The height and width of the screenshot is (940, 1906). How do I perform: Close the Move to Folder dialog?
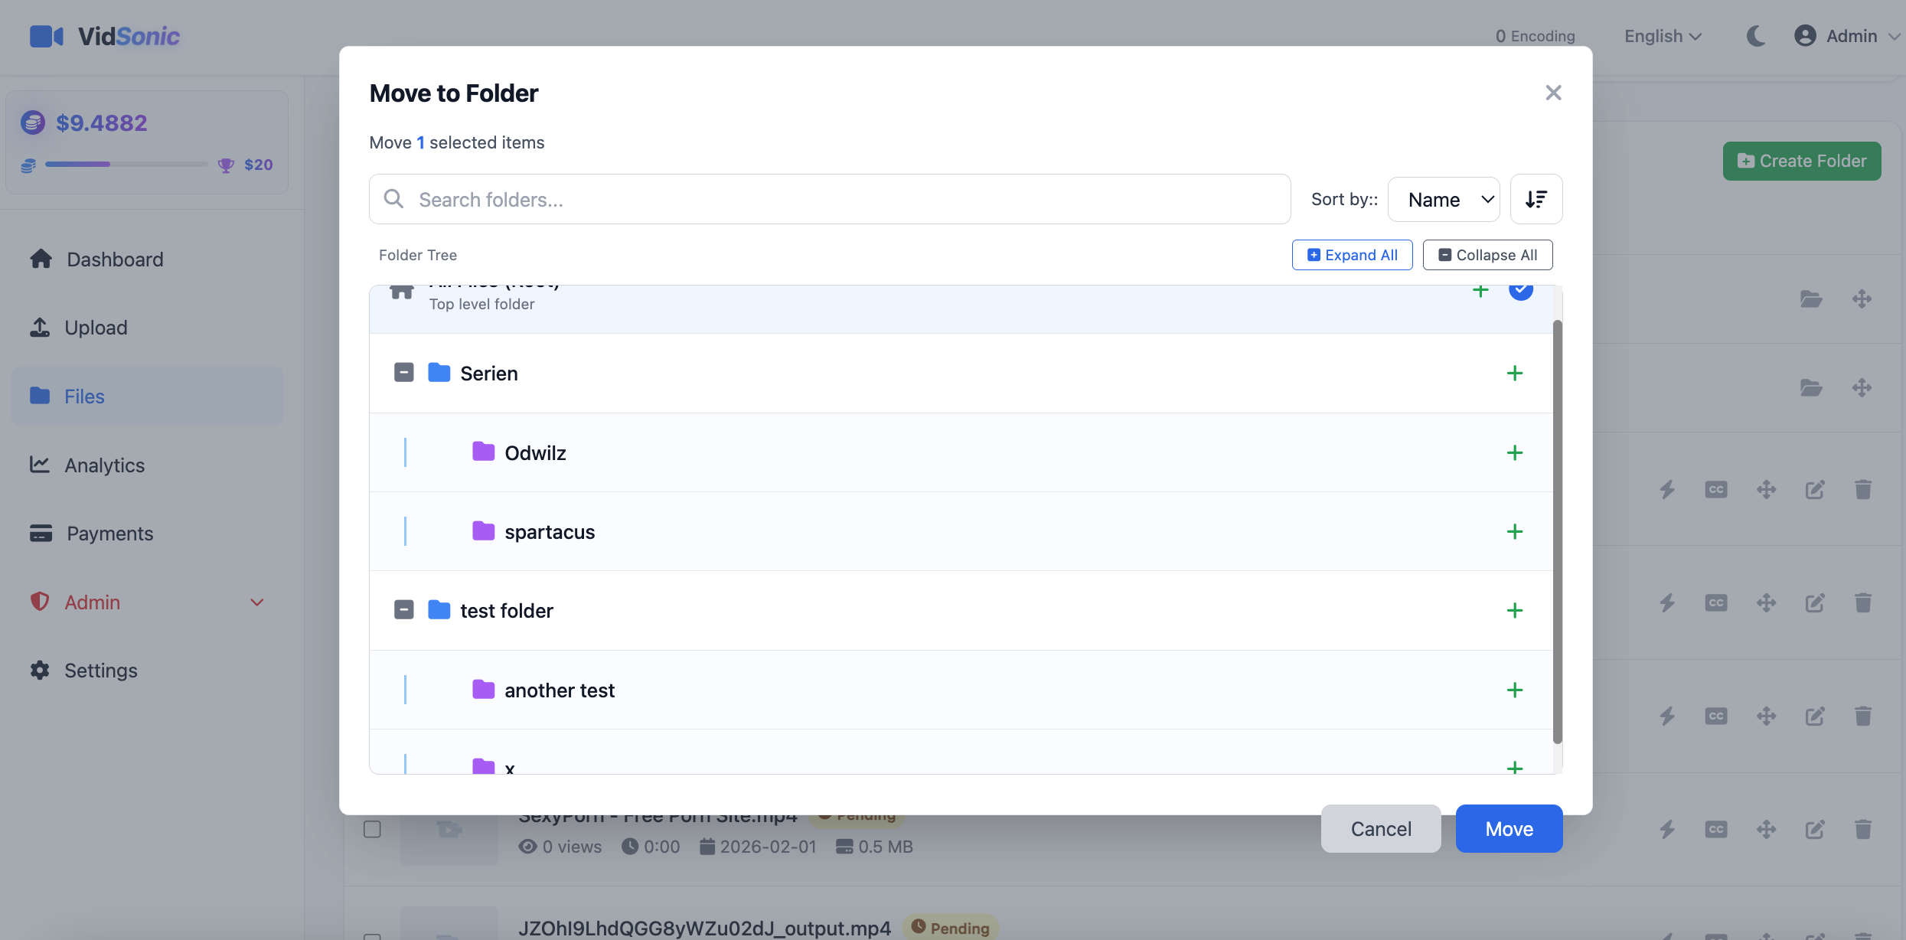click(x=1552, y=93)
